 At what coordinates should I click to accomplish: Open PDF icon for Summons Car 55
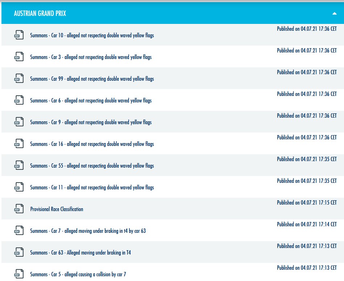coord(19,165)
